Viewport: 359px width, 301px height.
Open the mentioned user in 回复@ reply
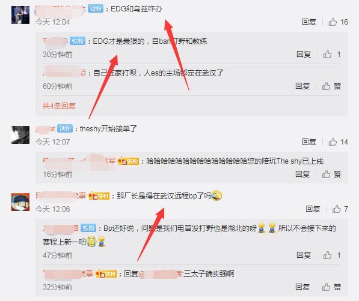161,274
